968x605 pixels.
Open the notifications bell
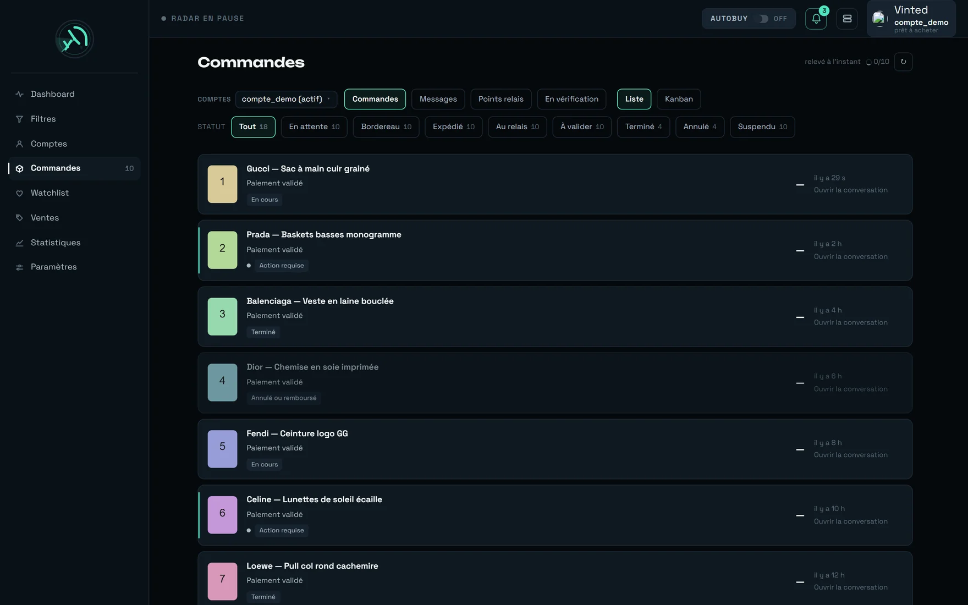click(816, 19)
